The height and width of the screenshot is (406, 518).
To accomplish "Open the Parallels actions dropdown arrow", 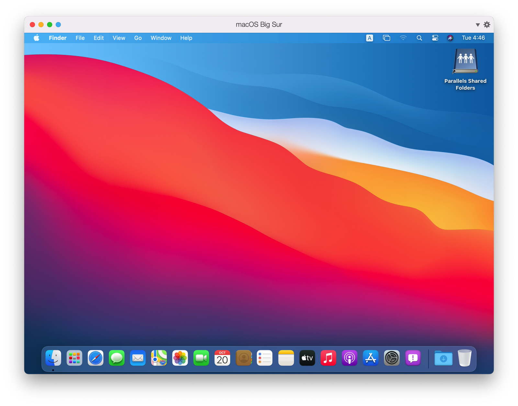I will 478,24.
